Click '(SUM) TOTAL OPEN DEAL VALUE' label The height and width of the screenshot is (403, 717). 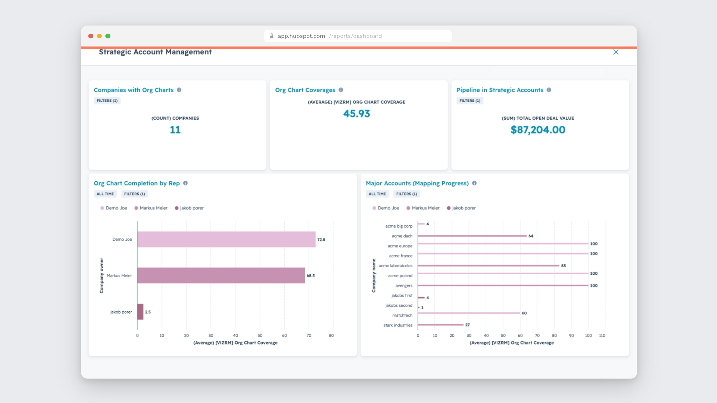pos(538,118)
